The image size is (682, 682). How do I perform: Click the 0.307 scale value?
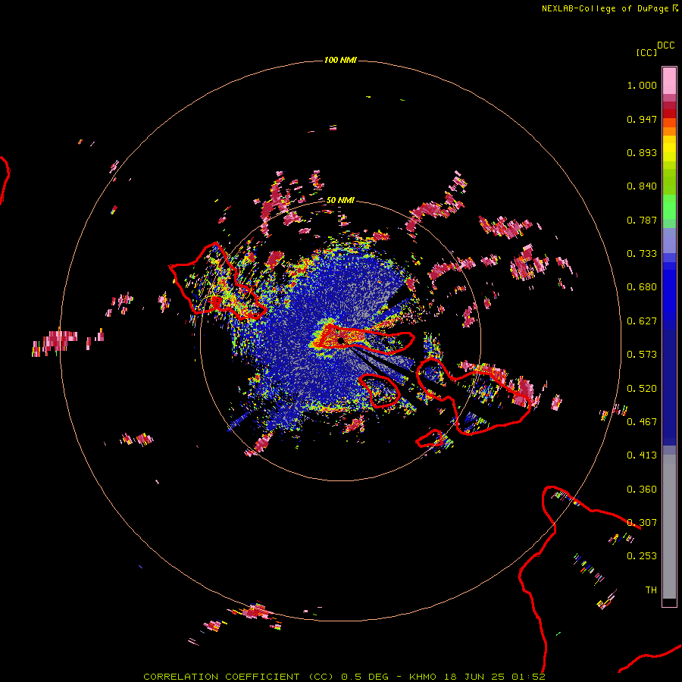642,523
